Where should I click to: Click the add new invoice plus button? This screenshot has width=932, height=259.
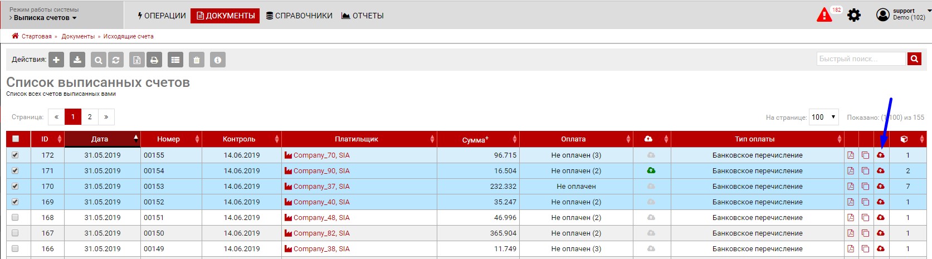[x=56, y=60]
